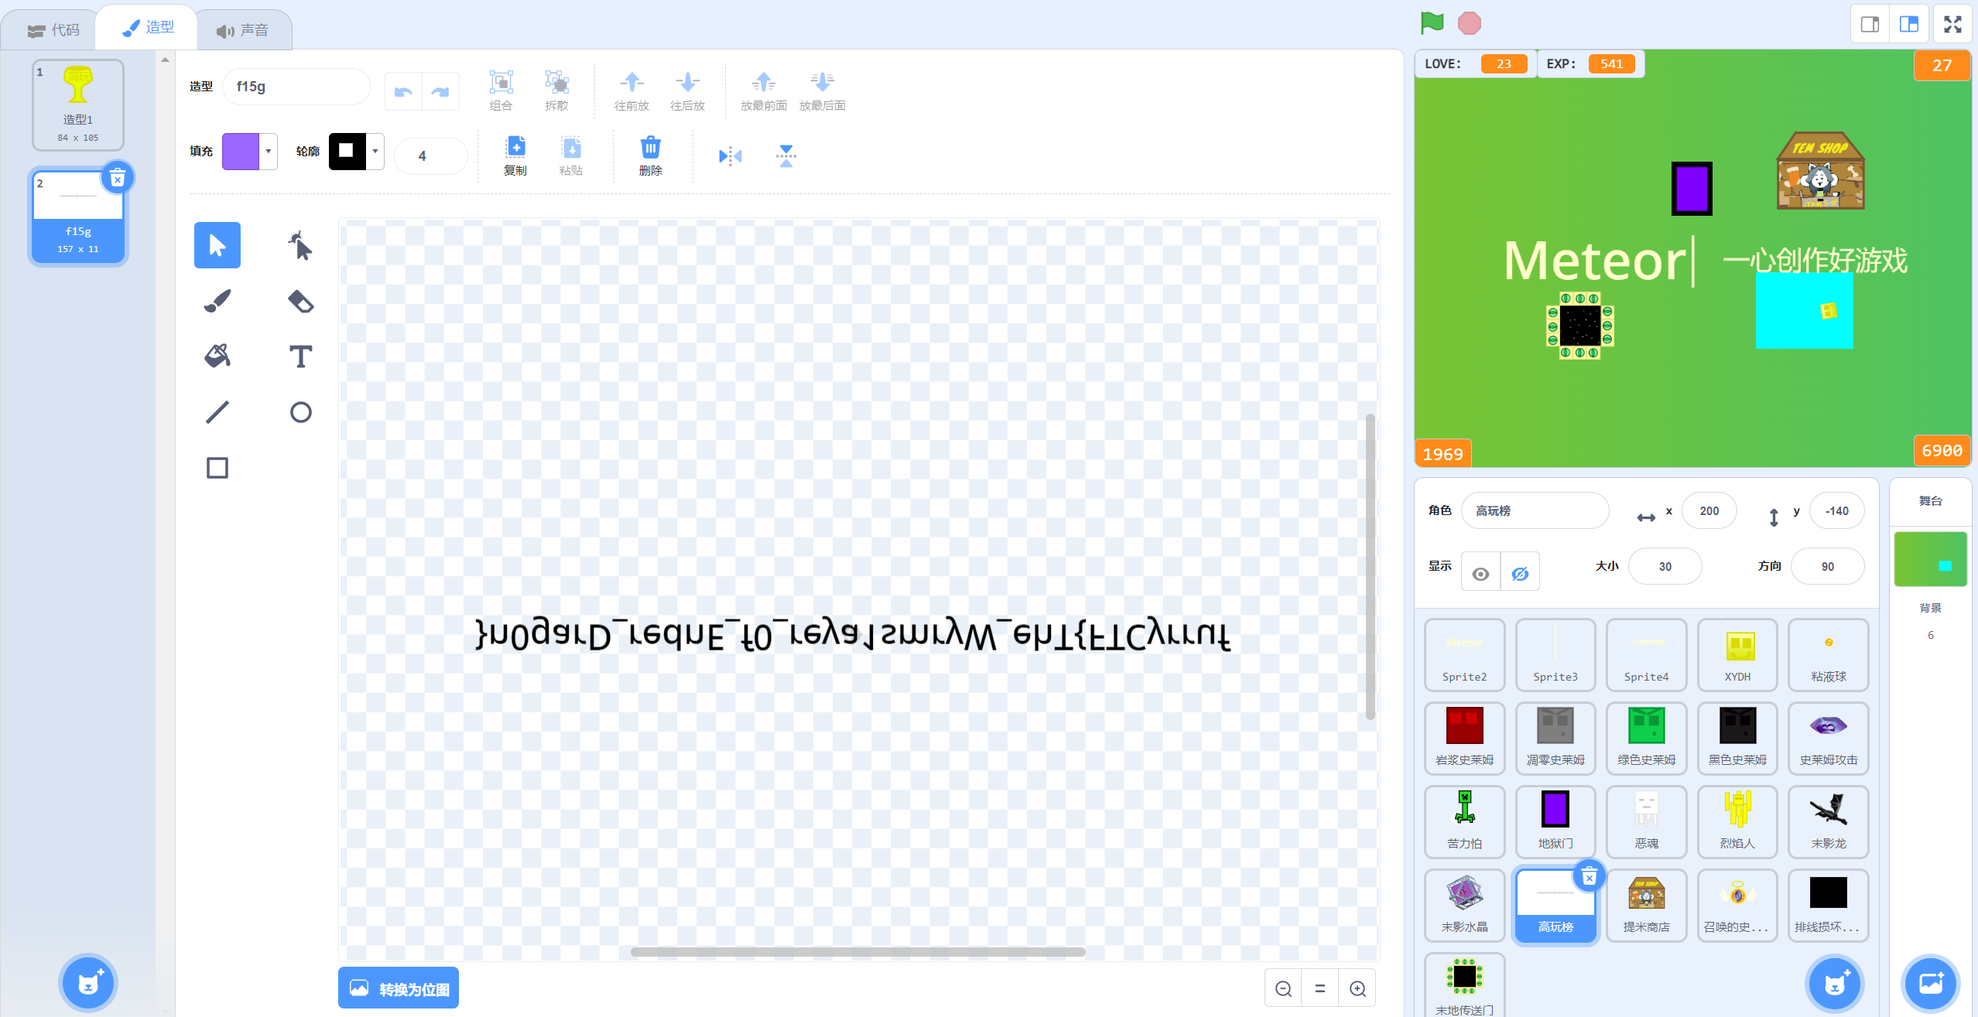The width and height of the screenshot is (1978, 1017).
Task: Select the Eraser tool
Action: [x=300, y=302]
